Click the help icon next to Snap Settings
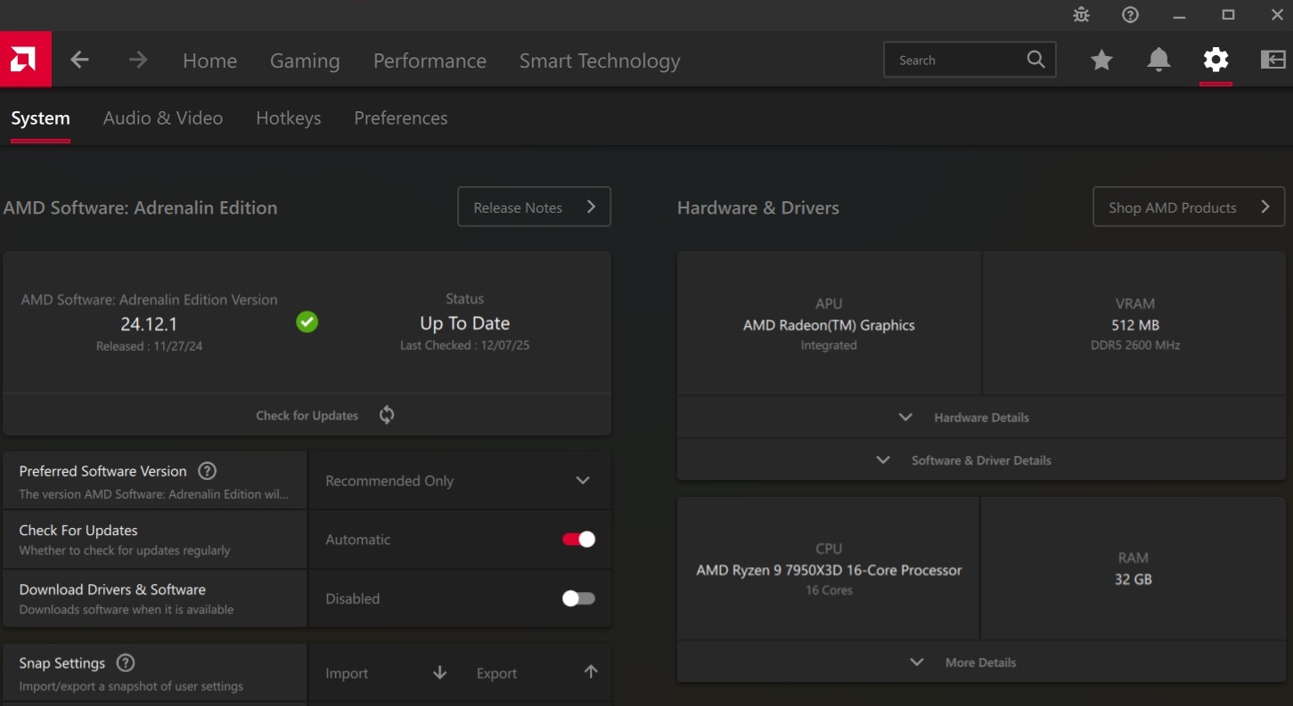The width and height of the screenshot is (1293, 706). tap(125, 661)
